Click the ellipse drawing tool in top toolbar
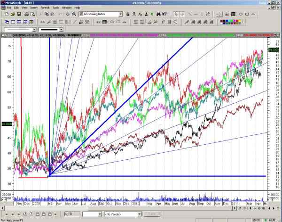This screenshot has width=282, height=222. click(241, 14)
